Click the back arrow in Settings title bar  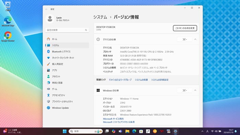(x=47, y=9)
